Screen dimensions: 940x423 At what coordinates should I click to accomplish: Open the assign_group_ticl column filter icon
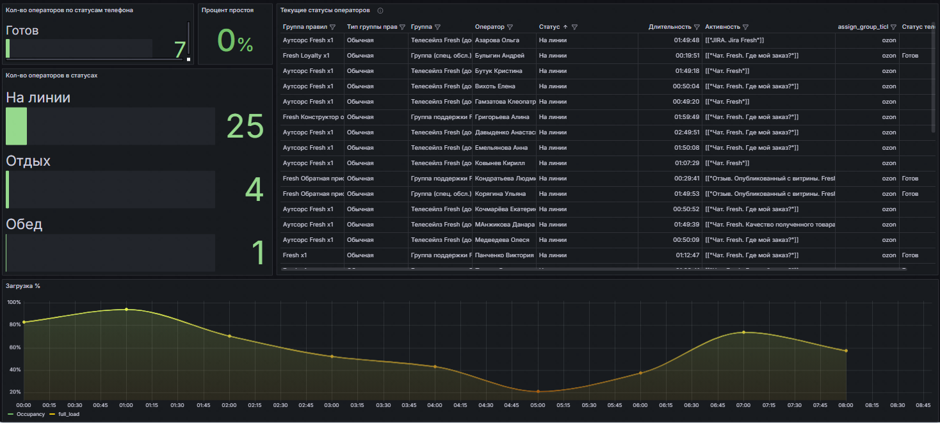893,28
